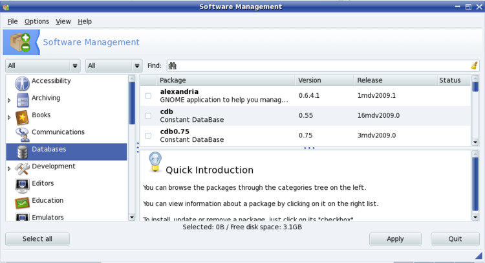
Task: Click the package list scrollbar thumb
Action: (475, 86)
